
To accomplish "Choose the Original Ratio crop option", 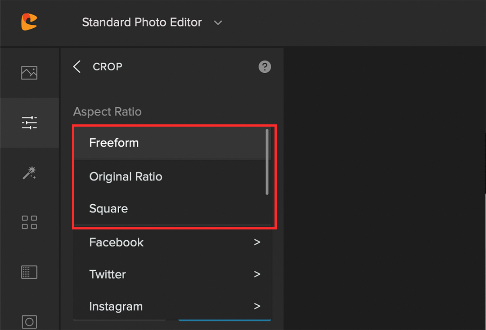I will pos(126,176).
